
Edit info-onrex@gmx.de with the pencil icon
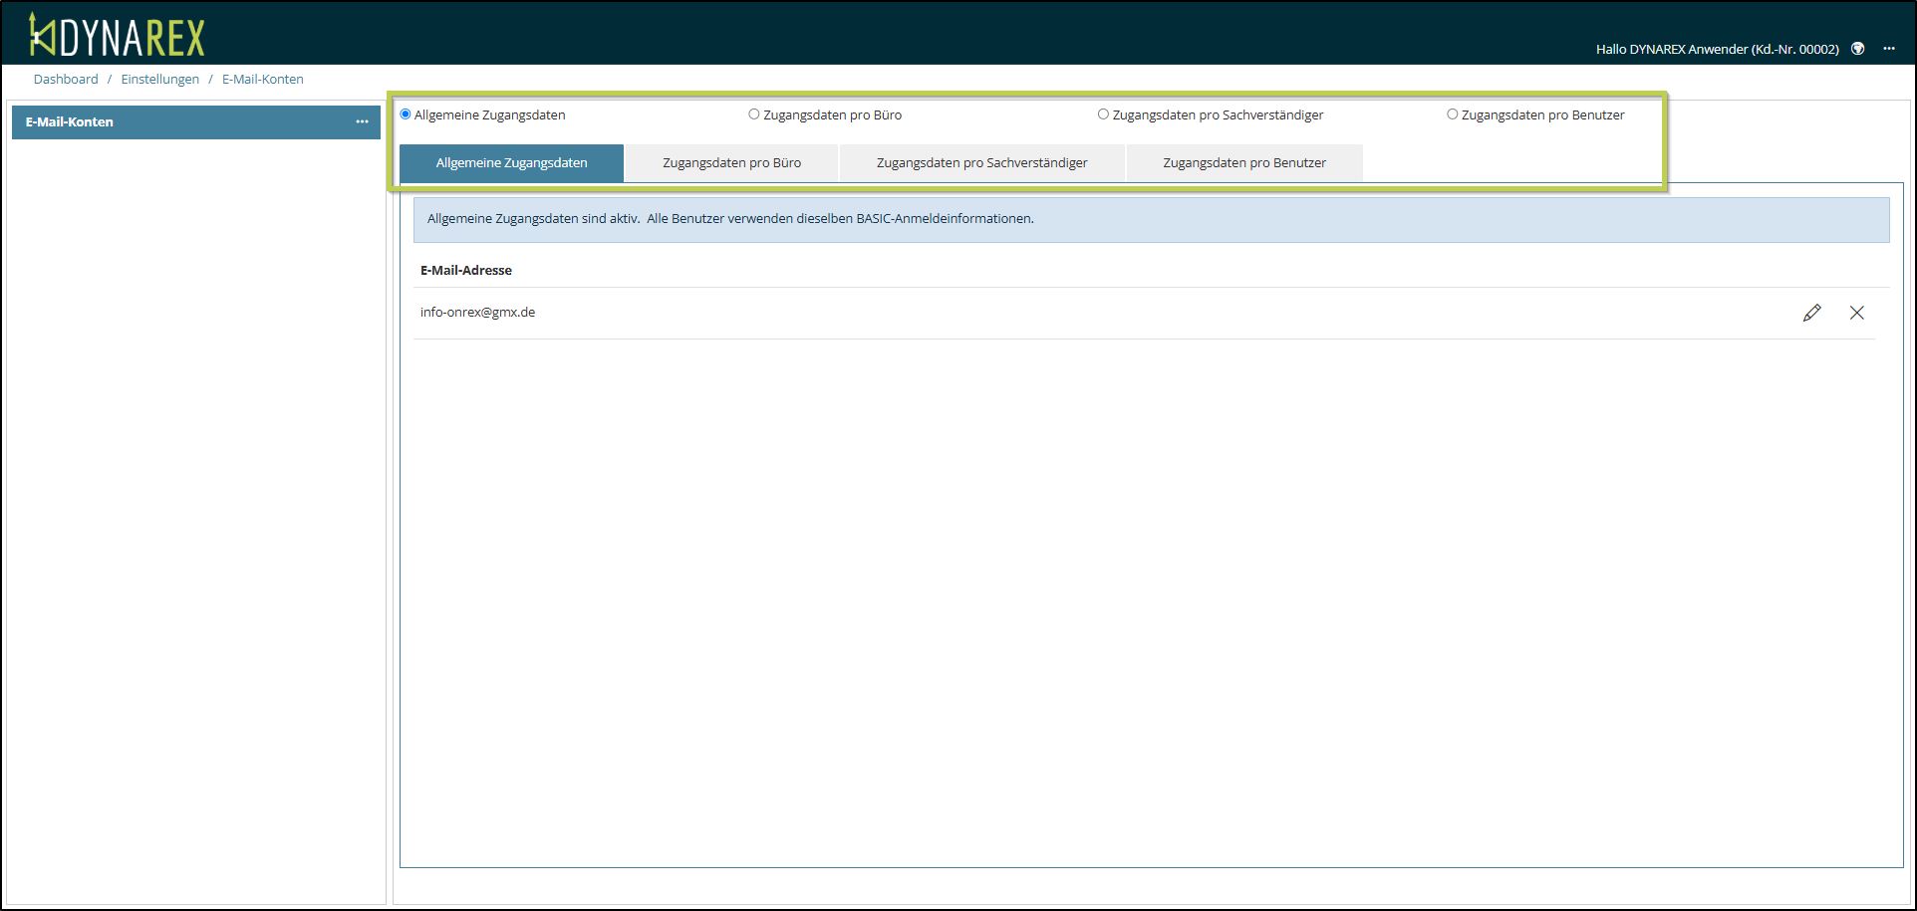point(1811,313)
